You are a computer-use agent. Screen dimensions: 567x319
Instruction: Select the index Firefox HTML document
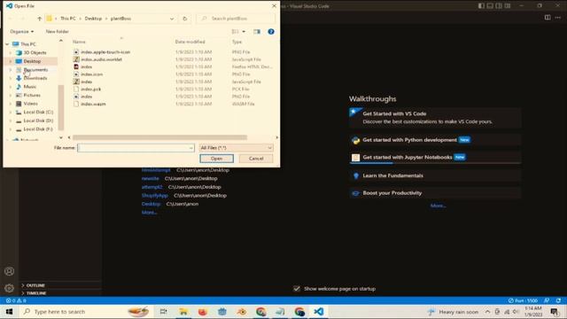pyautogui.click(x=86, y=67)
